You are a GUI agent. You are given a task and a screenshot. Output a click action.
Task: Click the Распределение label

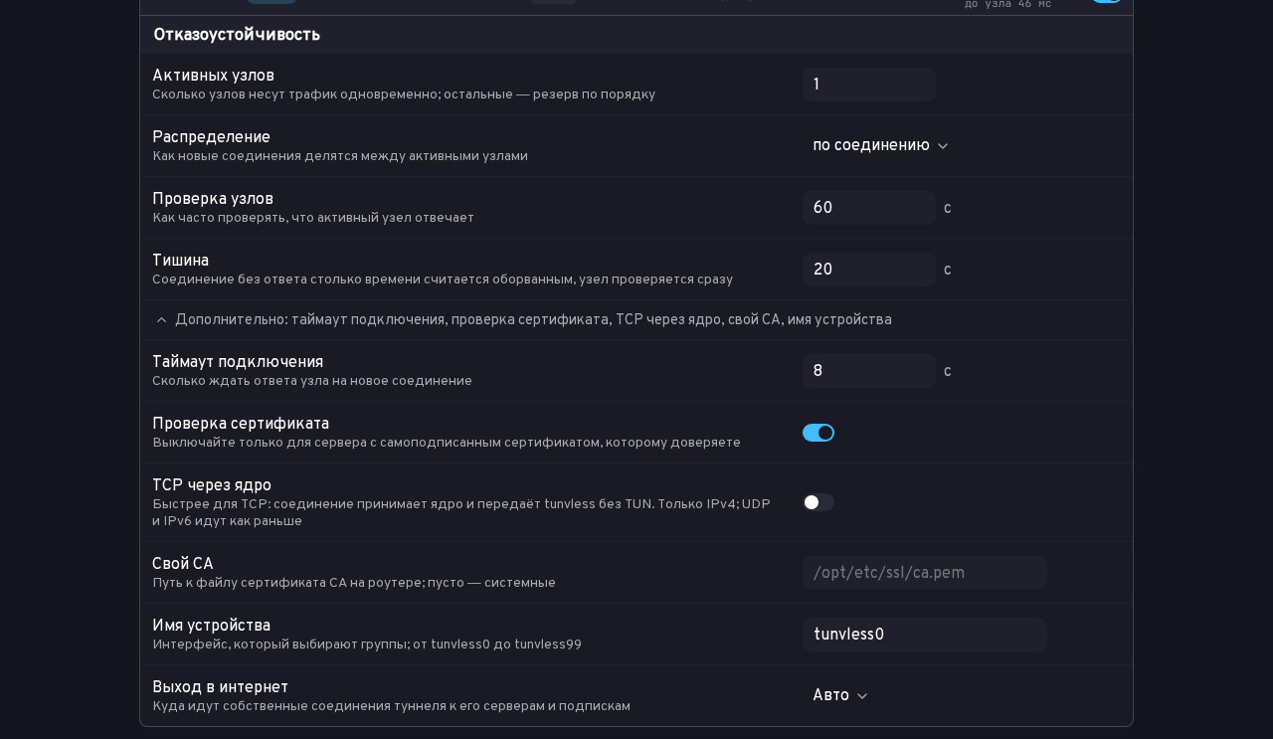point(211,138)
